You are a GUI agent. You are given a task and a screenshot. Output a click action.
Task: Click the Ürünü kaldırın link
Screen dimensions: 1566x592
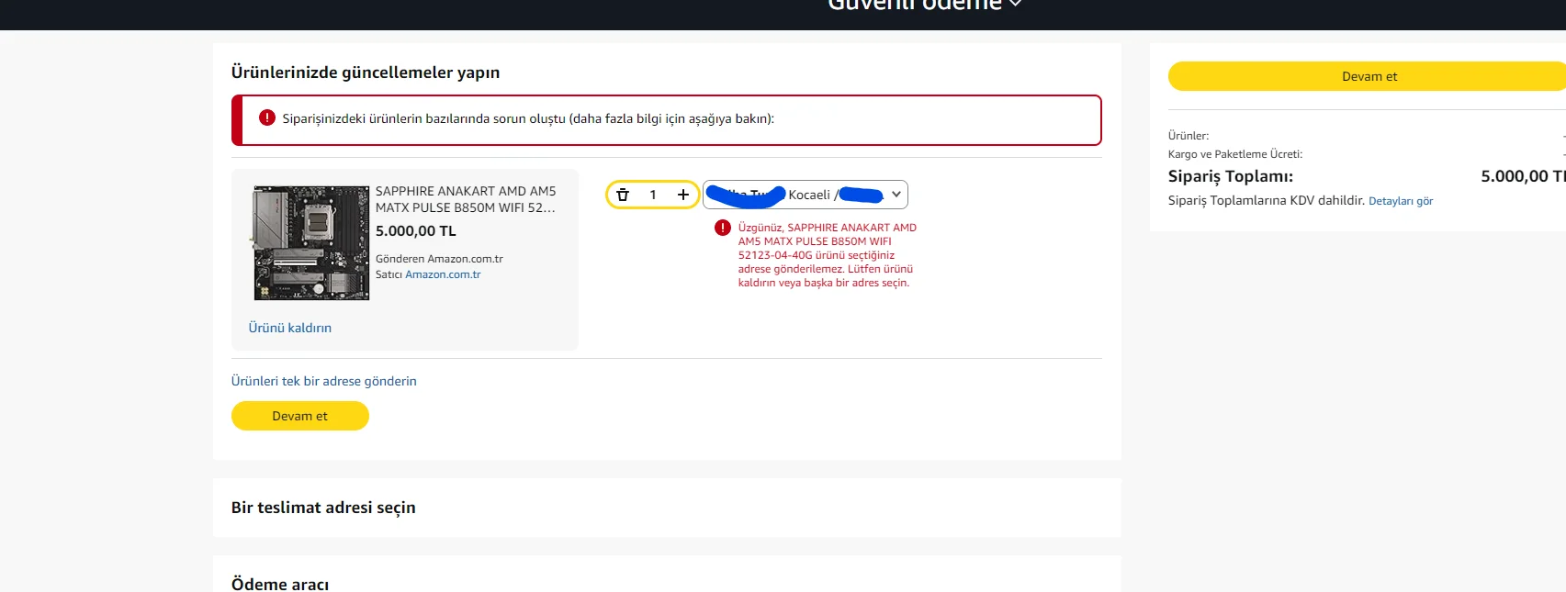tap(290, 328)
